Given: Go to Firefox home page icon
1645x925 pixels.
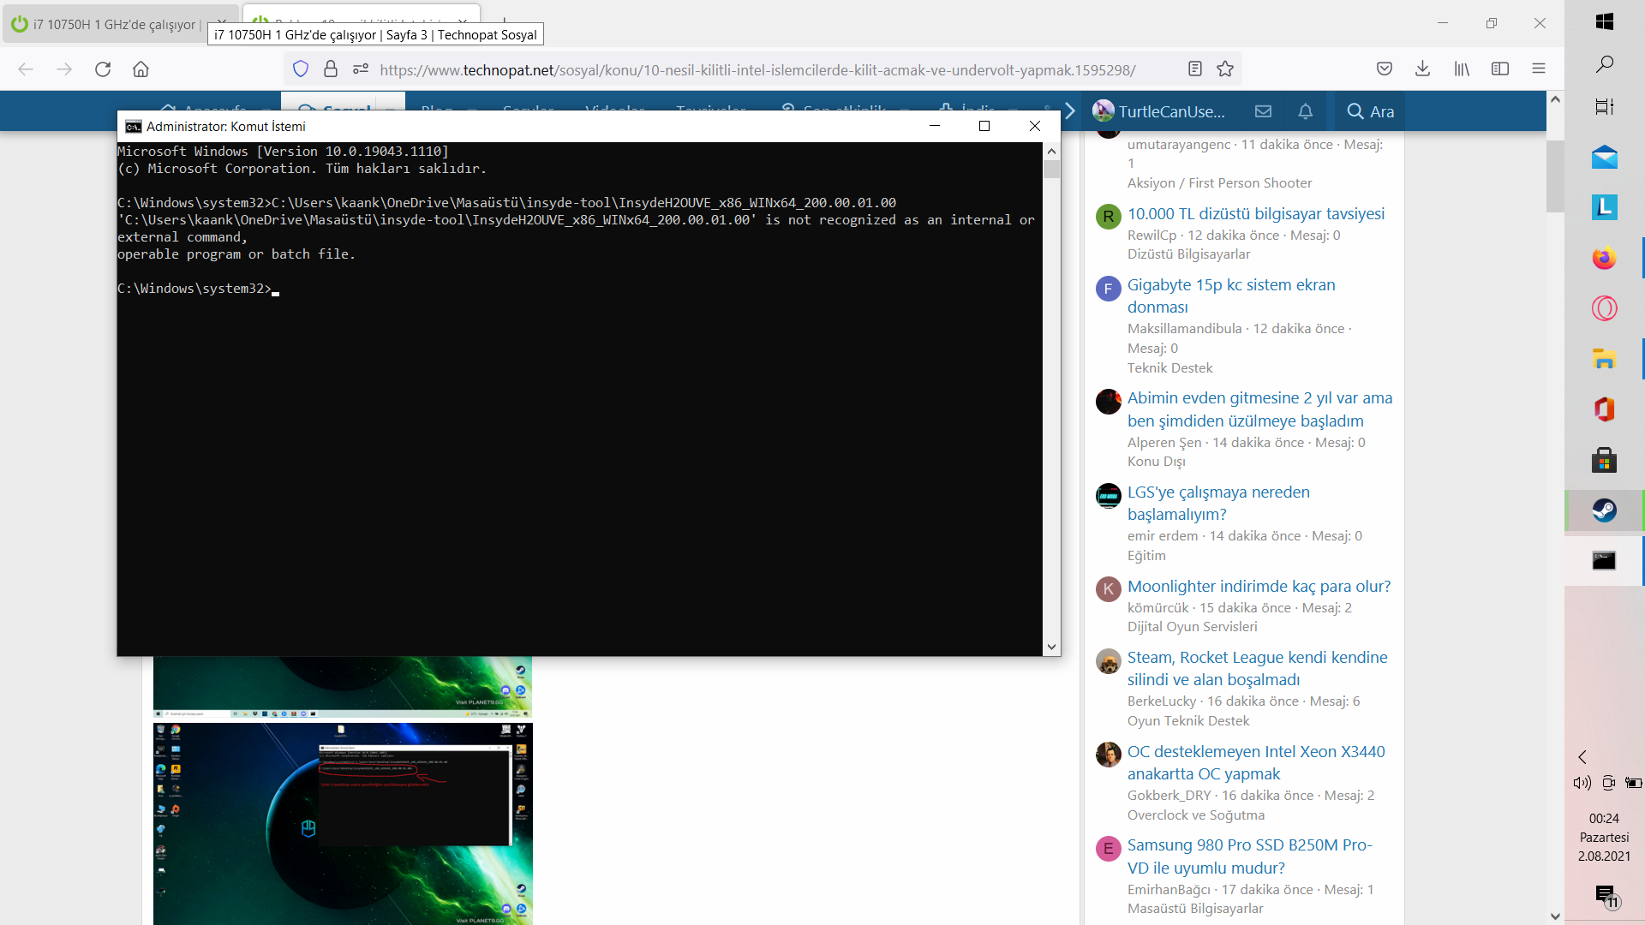Looking at the screenshot, I should (x=141, y=69).
